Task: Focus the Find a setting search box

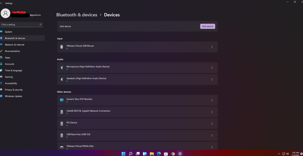Action: tap(20, 24)
